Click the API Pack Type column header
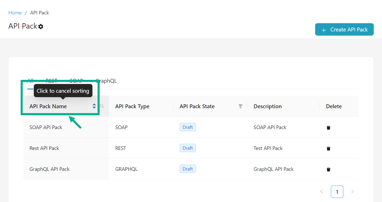Image resolution: width=382 pixels, height=202 pixels. click(x=132, y=106)
